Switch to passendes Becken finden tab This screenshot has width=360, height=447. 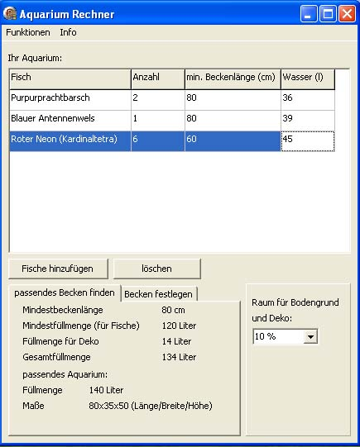coord(65,292)
